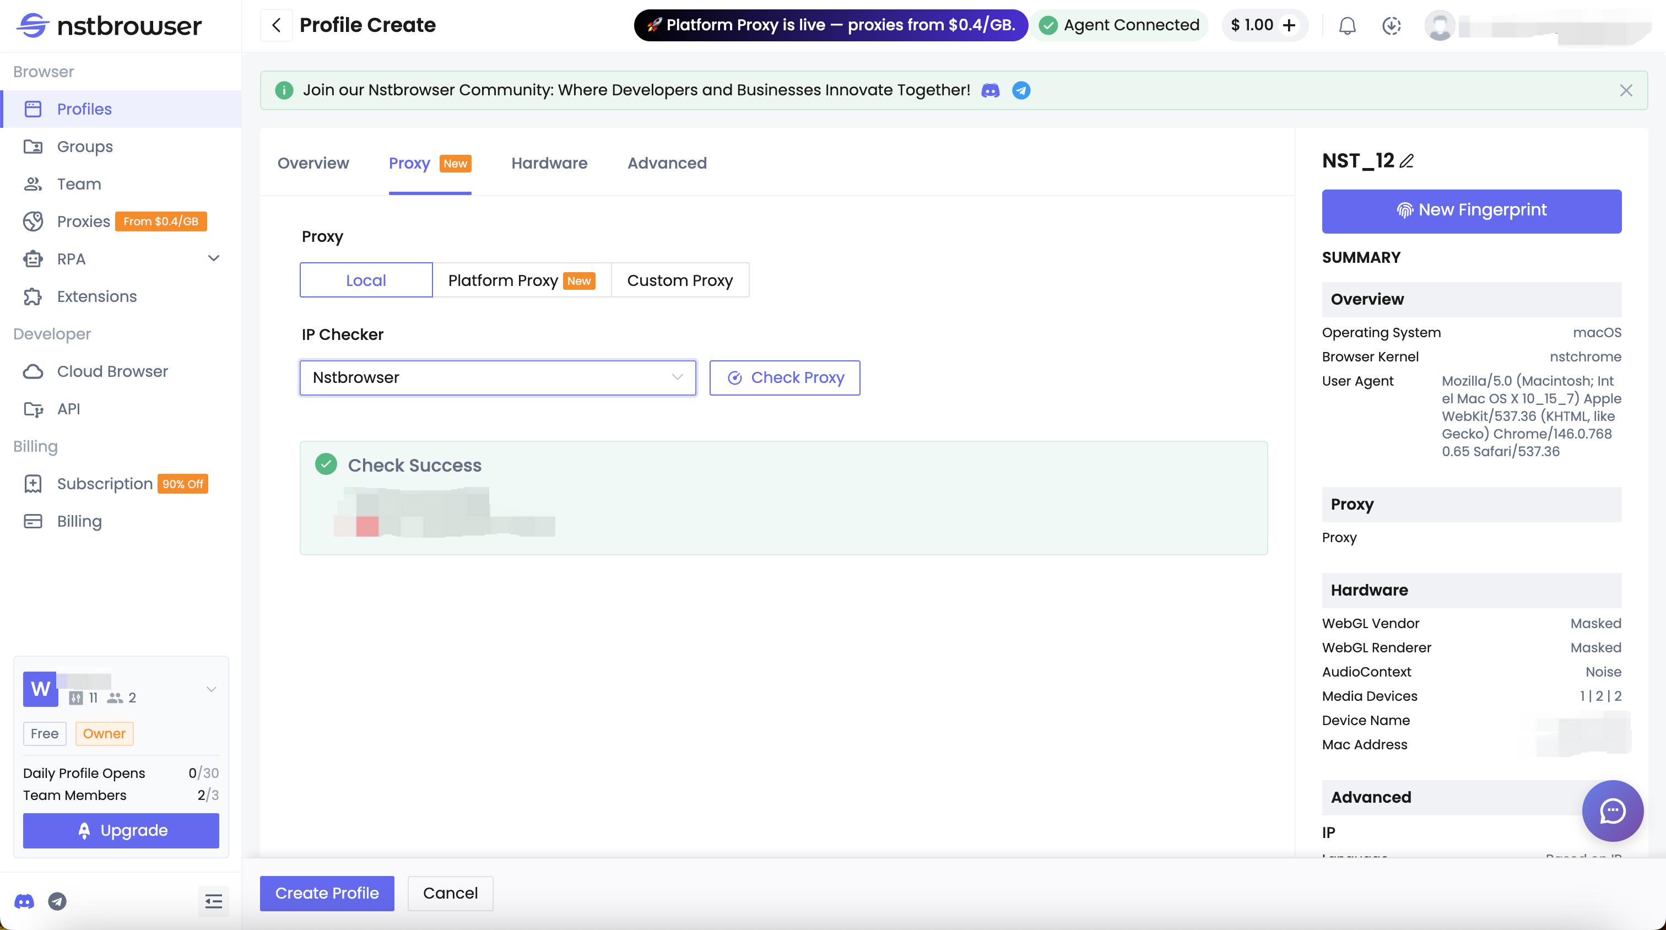Open the chat support bubble
1666x930 pixels.
click(x=1613, y=810)
